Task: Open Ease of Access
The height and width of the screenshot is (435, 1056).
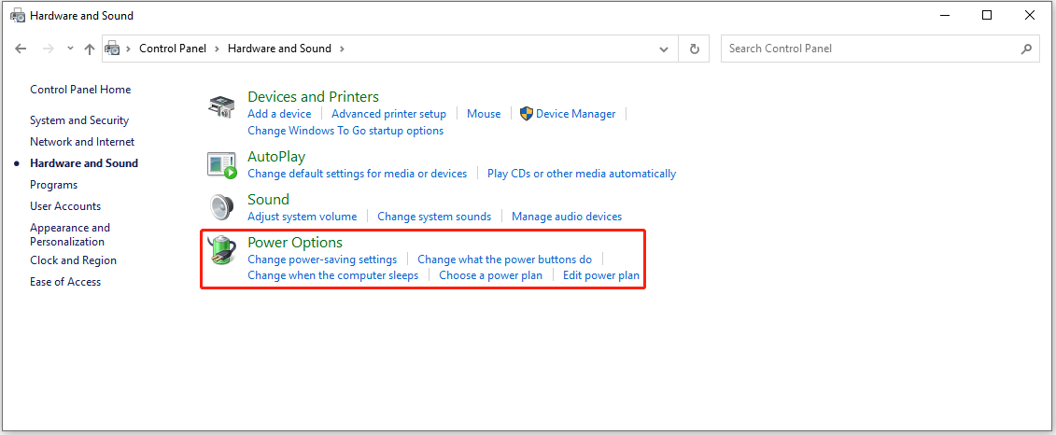Action: (x=65, y=282)
